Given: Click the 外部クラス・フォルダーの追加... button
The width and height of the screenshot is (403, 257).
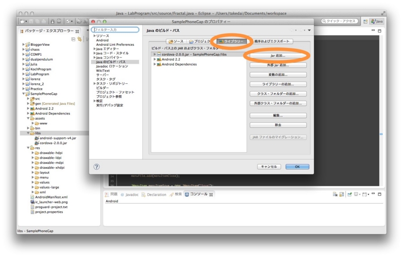Looking at the screenshot, I should point(278,103).
